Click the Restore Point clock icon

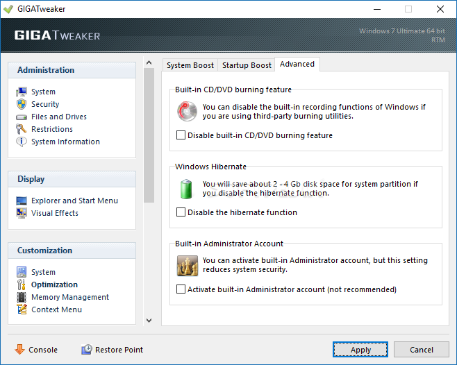point(87,349)
